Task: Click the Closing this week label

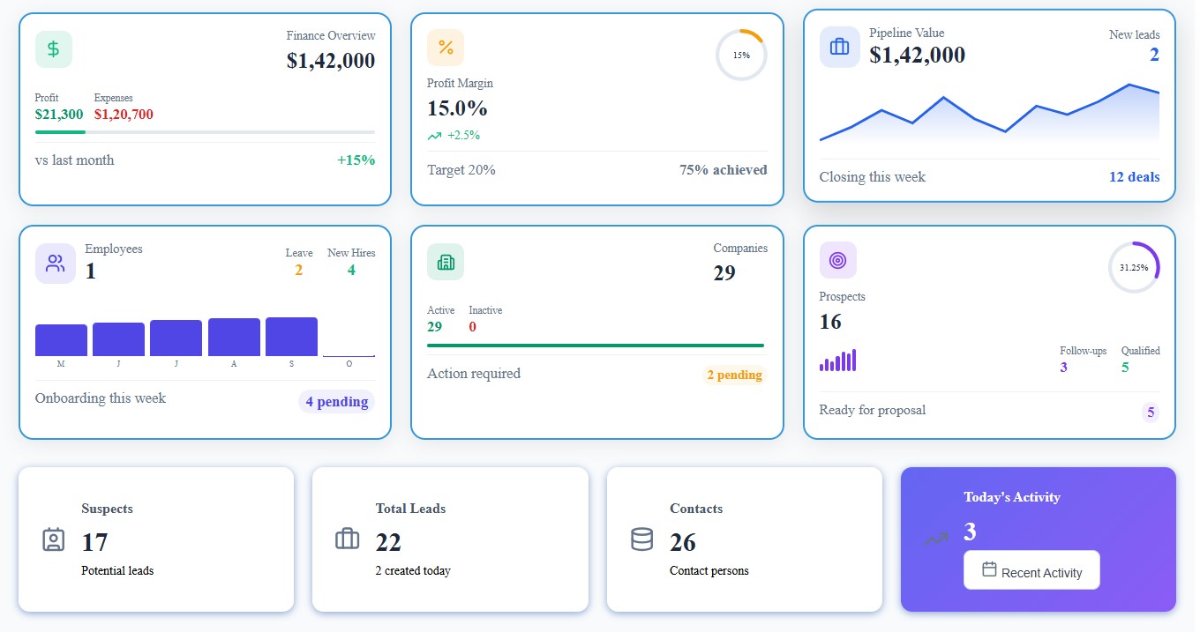Action: click(x=873, y=177)
